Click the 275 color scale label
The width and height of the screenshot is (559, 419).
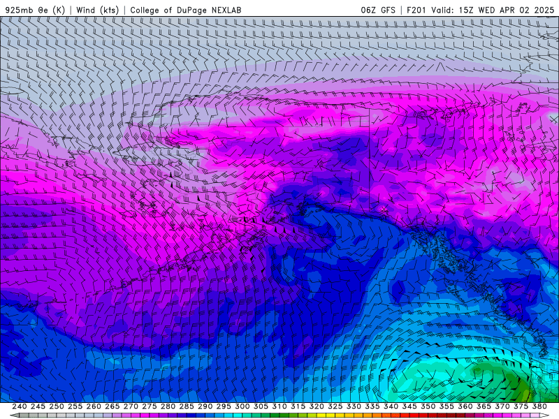pos(150,406)
